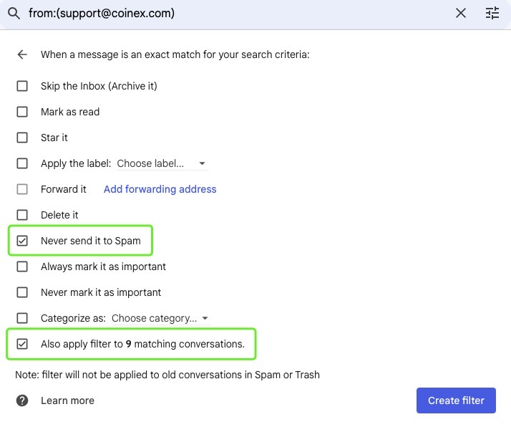Tick the Star it checkbox
Image resolution: width=511 pixels, height=427 pixels.
(22, 138)
